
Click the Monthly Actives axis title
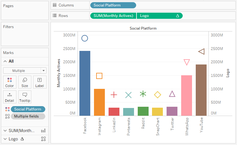pos(59,73)
